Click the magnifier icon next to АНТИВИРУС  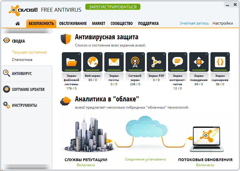[x=7, y=73]
